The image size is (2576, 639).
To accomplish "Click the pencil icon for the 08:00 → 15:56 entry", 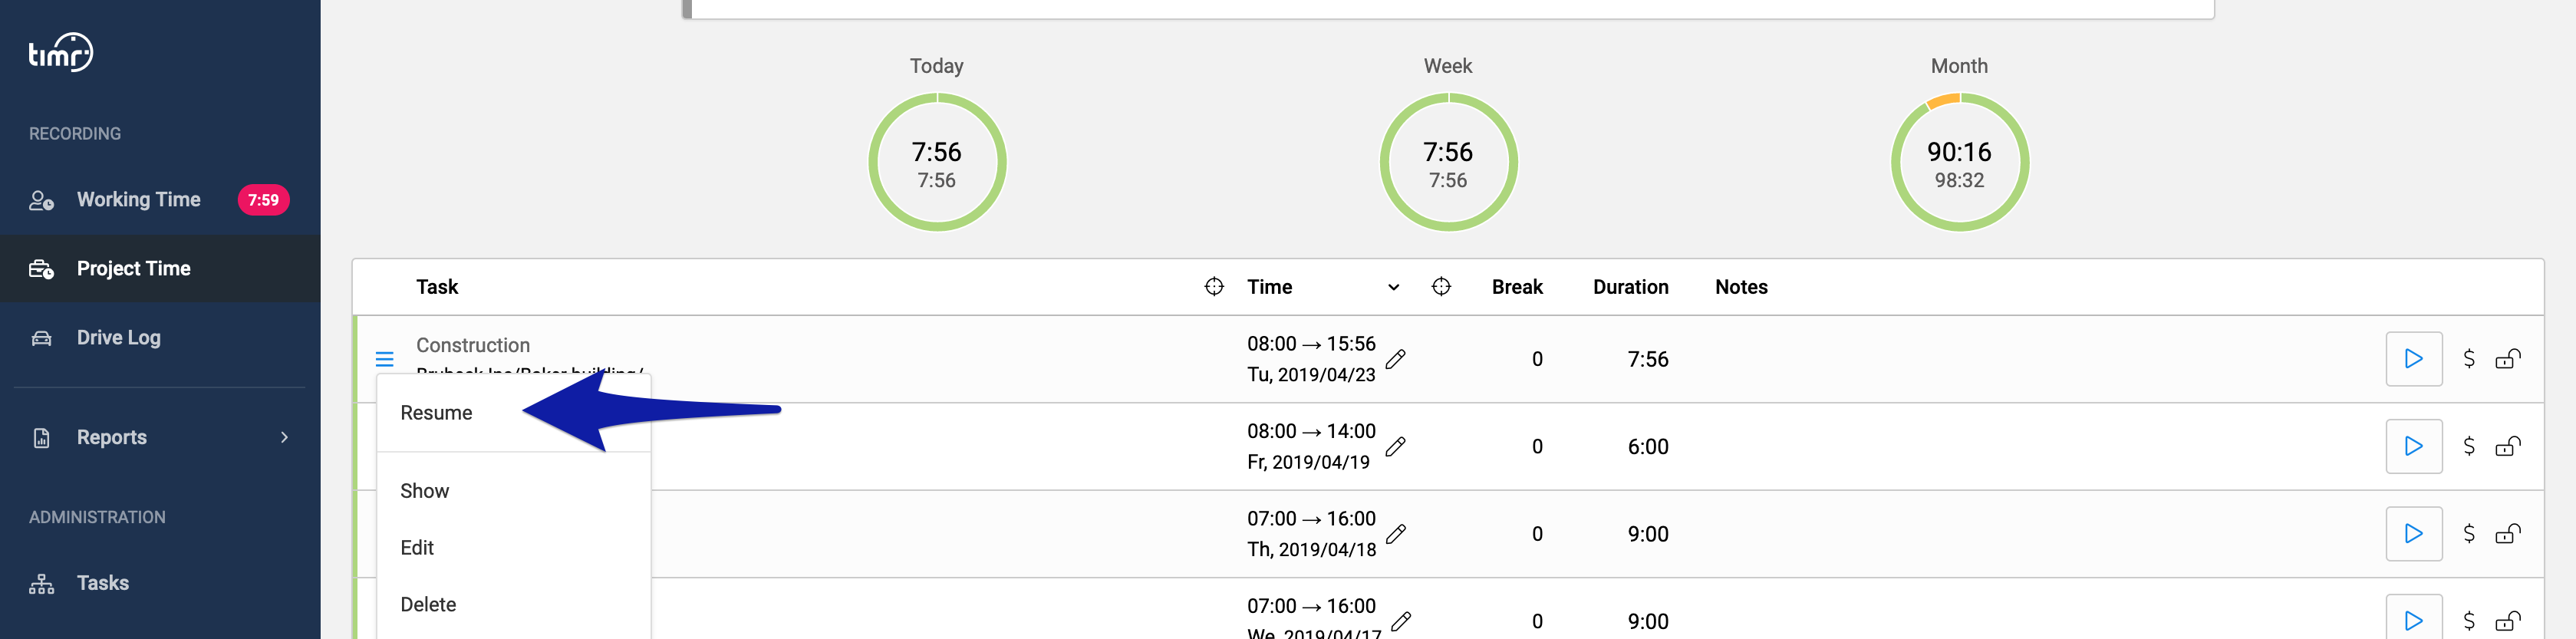I will (x=1396, y=359).
